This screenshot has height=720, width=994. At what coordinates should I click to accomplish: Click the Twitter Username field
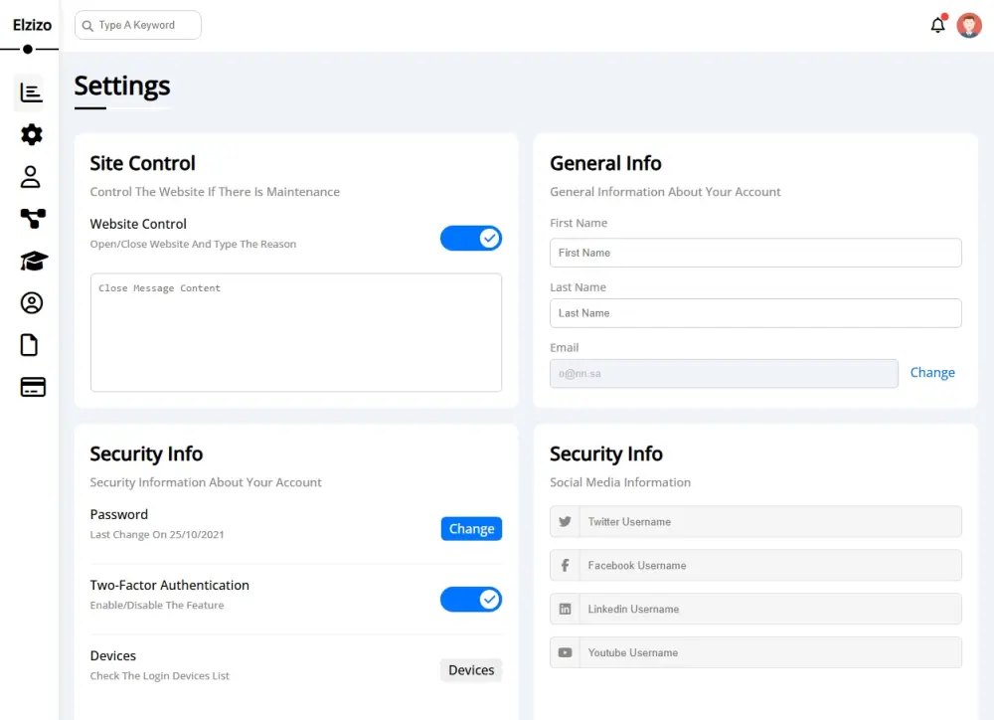point(769,522)
